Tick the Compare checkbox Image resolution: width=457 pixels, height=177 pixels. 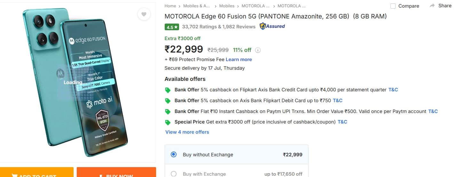(x=393, y=6)
